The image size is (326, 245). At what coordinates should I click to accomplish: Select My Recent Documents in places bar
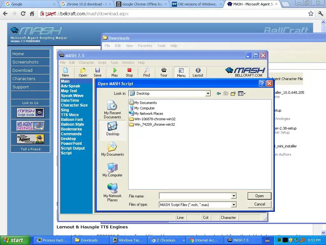click(112, 109)
